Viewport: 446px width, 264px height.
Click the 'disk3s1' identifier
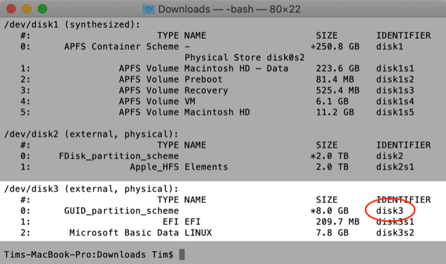coord(395,222)
